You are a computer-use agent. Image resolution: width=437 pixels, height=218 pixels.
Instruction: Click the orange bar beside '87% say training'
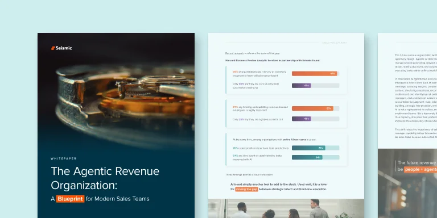(x=312, y=108)
